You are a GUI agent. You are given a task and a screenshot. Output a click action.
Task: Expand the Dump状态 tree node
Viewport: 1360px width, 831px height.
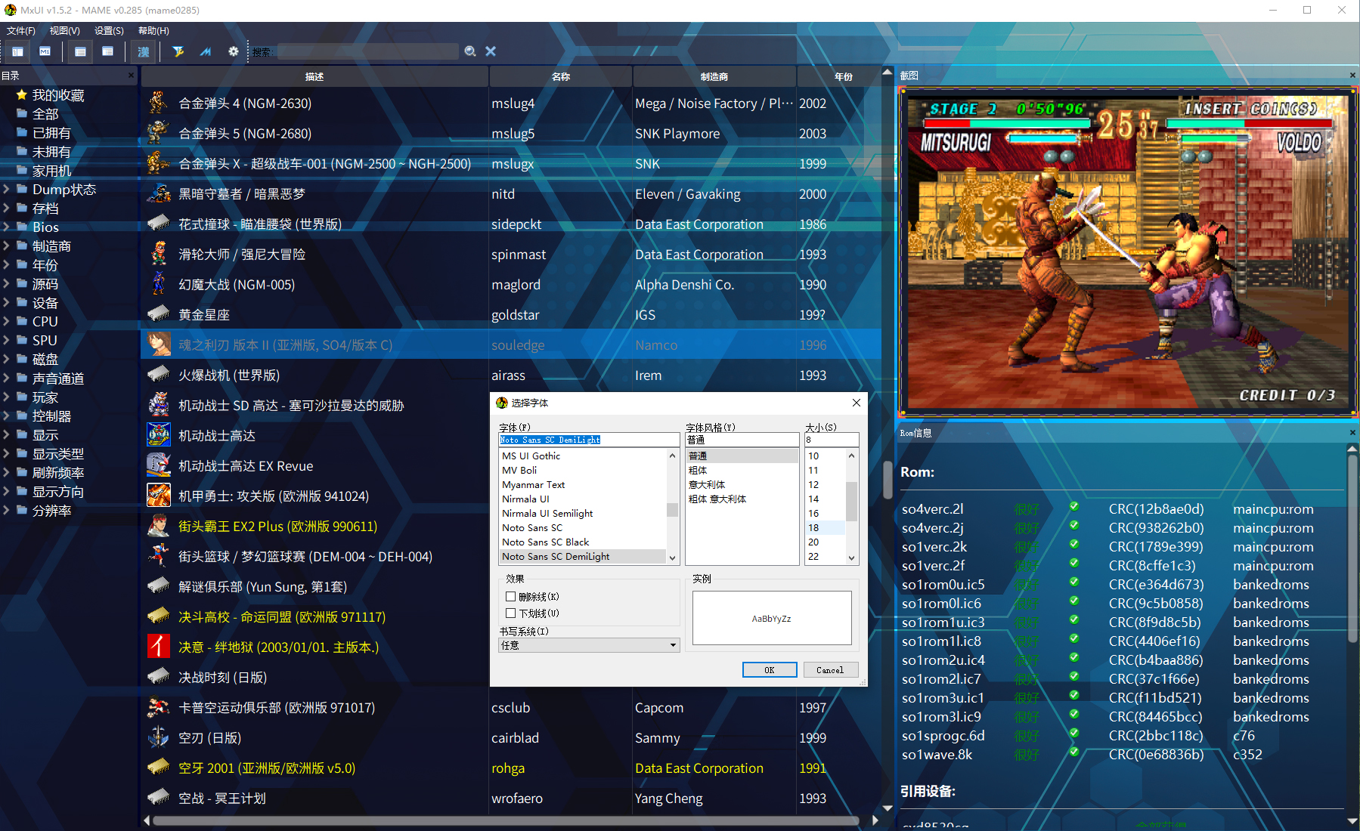click(7, 190)
